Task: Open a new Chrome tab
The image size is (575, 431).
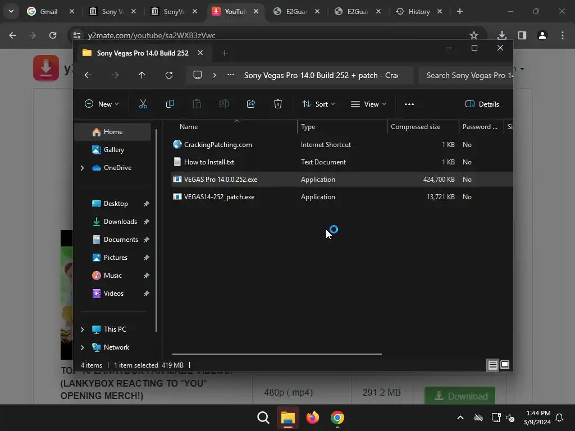Action: coord(459,12)
